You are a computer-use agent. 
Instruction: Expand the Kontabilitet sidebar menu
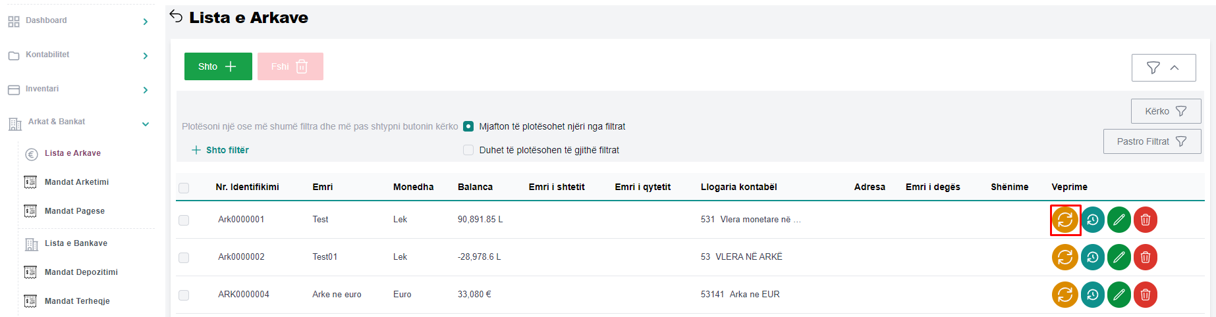click(79, 55)
